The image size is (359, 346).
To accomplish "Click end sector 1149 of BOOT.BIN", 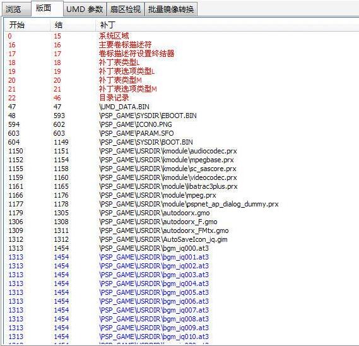I will tap(61, 142).
